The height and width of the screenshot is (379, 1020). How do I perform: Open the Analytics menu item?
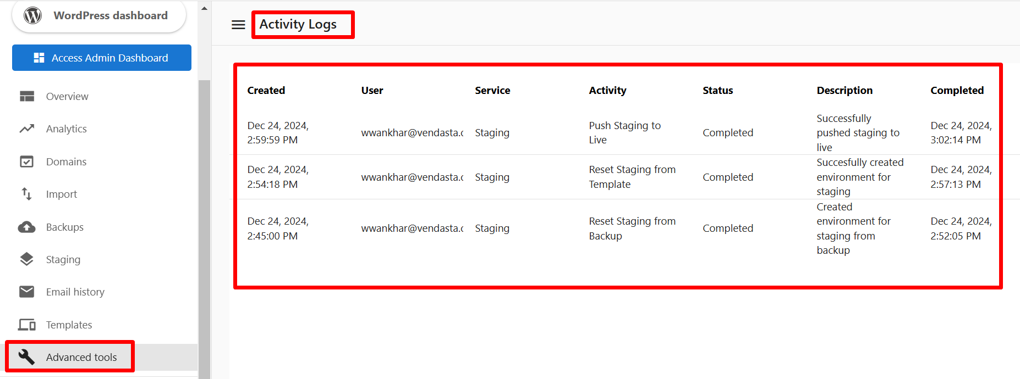click(67, 129)
